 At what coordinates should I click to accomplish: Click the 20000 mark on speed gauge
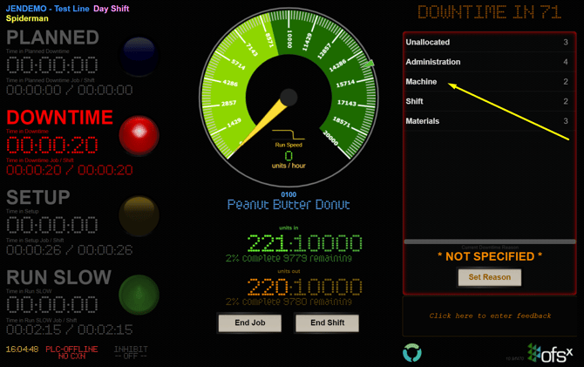tap(330, 138)
